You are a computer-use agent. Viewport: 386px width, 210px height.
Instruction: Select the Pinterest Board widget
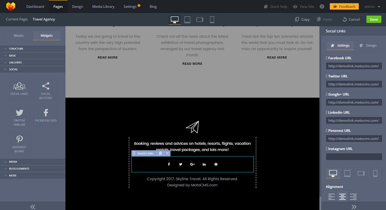pyautogui.click(x=19, y=143)
